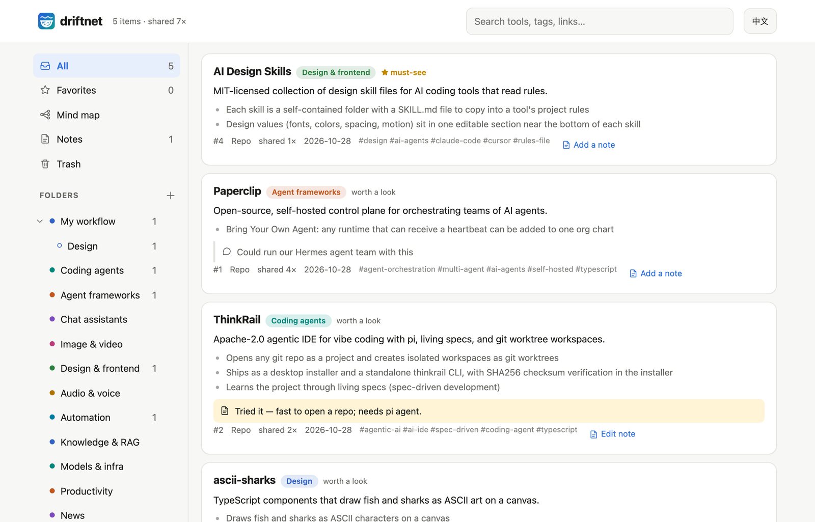
Task: Add a note to Paperclip
Action: point(656,273)
